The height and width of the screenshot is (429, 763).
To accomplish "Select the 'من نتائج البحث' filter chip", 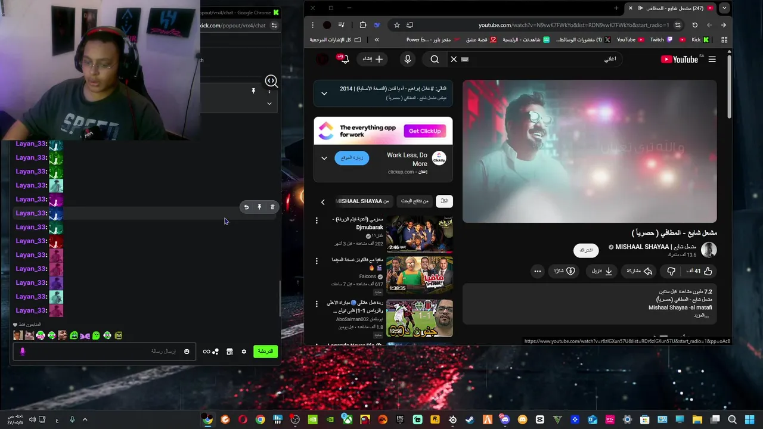I will 414,201.
